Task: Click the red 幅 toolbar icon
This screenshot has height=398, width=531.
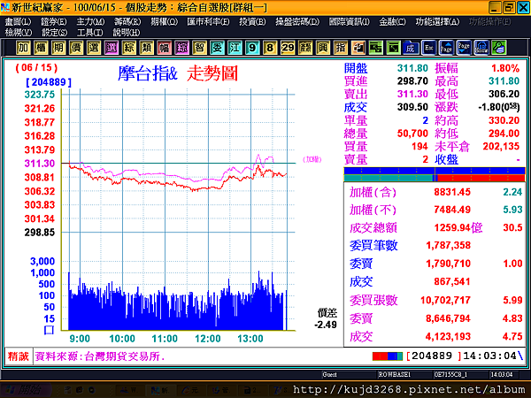Action: point(164,48)
